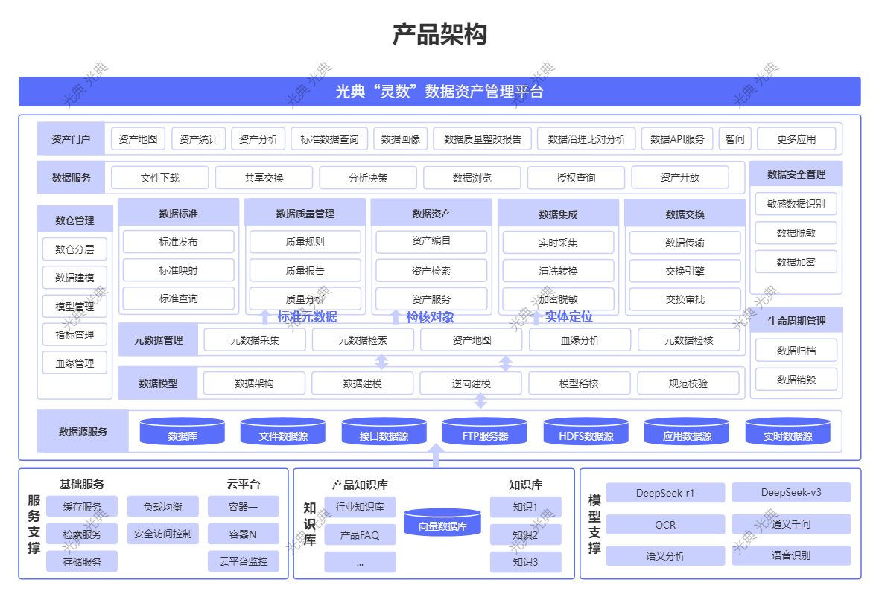
Task: Click the 文件数据源 data source icon
Action: [x=282, y=432]
